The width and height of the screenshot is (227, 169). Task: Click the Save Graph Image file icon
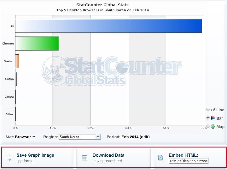pyautogui.click(x=9, y=158)
